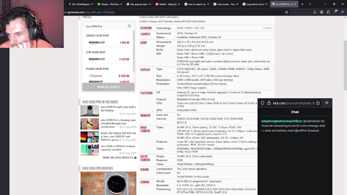The image size is (347, 195).
Task: Close the Stream - Kick Dashboard tab
Action: coord(121,4)
